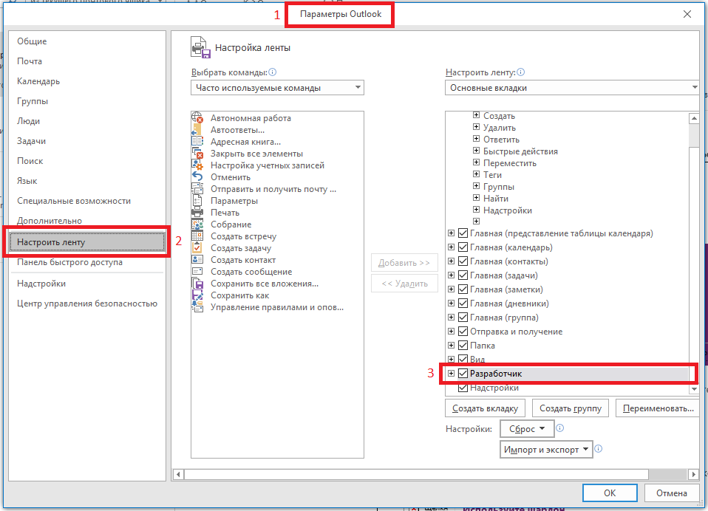Open the Основные вкладки dropdown
Viewport: 708px width, 511px height.
click(x=572, y=87)
